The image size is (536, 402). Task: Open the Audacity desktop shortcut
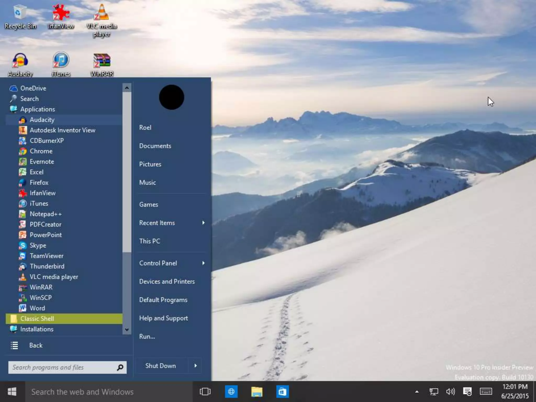pyautogui.click(x=20, y=64)
